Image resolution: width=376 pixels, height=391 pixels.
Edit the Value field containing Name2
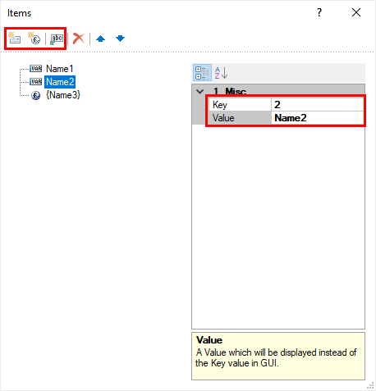pos(318,118)
